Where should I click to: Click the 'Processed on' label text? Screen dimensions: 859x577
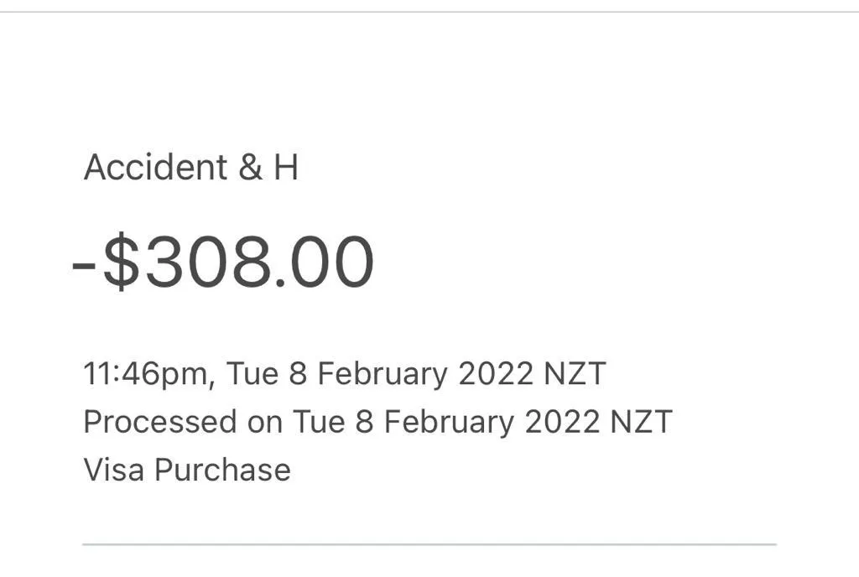183,422
